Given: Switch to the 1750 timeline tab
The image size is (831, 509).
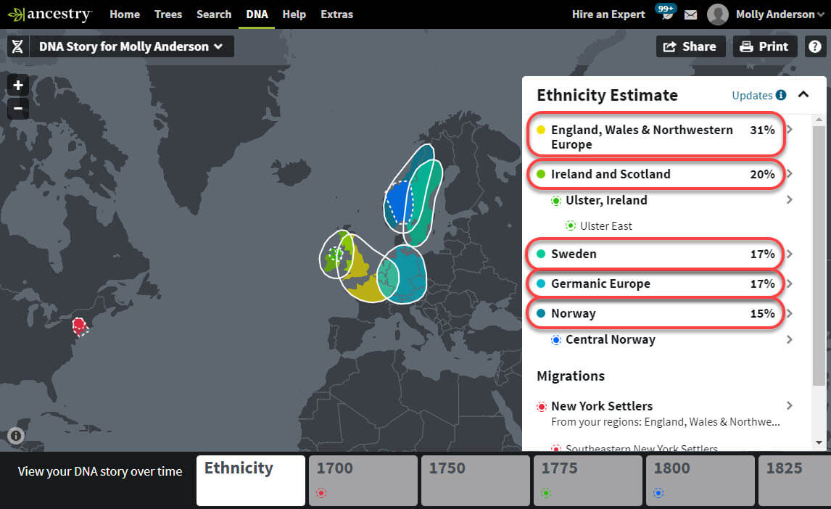Looking at the screenshot, I should click(475, 480).
